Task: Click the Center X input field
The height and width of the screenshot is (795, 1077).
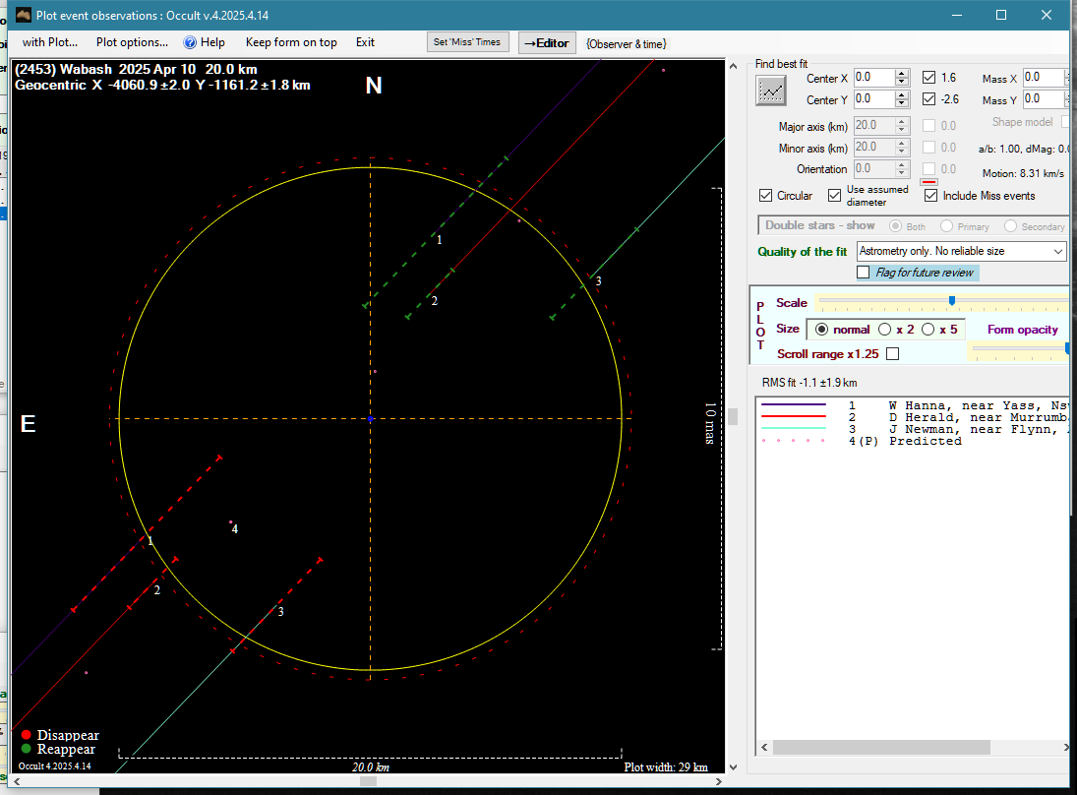Action: 873,78
